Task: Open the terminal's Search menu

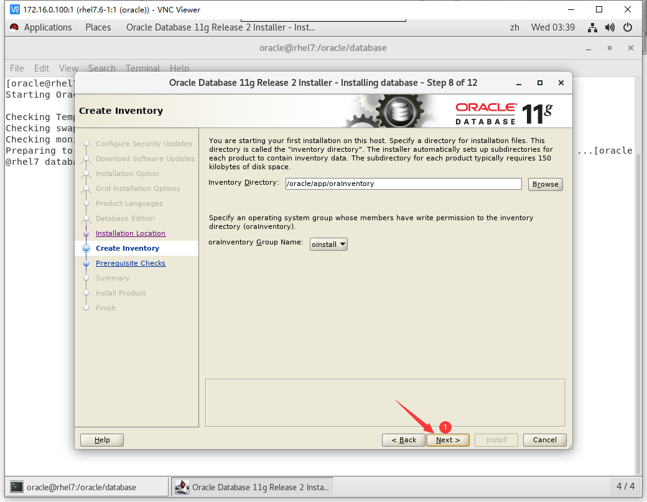Action: 101,68
